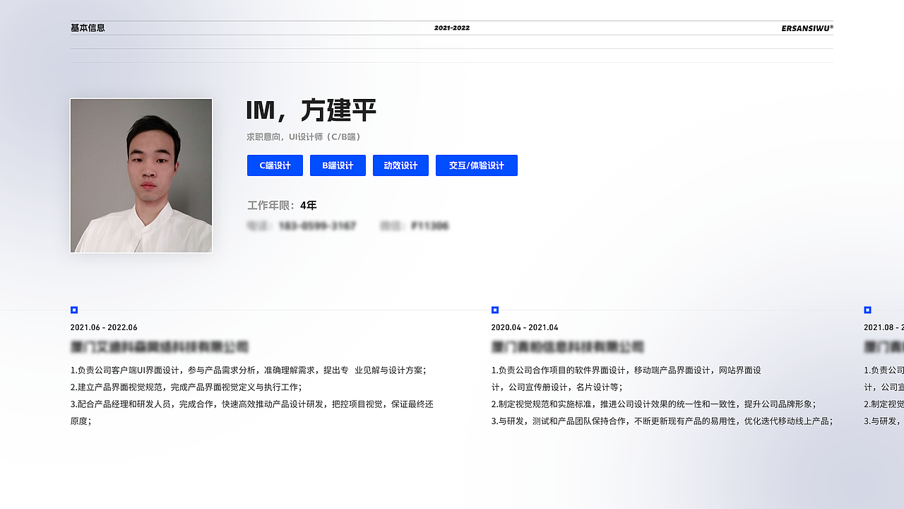Click the line 2.制定视觉规范和实施标准

(x=653, y=404)
